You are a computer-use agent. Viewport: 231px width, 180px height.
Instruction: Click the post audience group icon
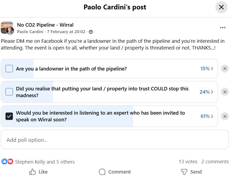[91, 32]
